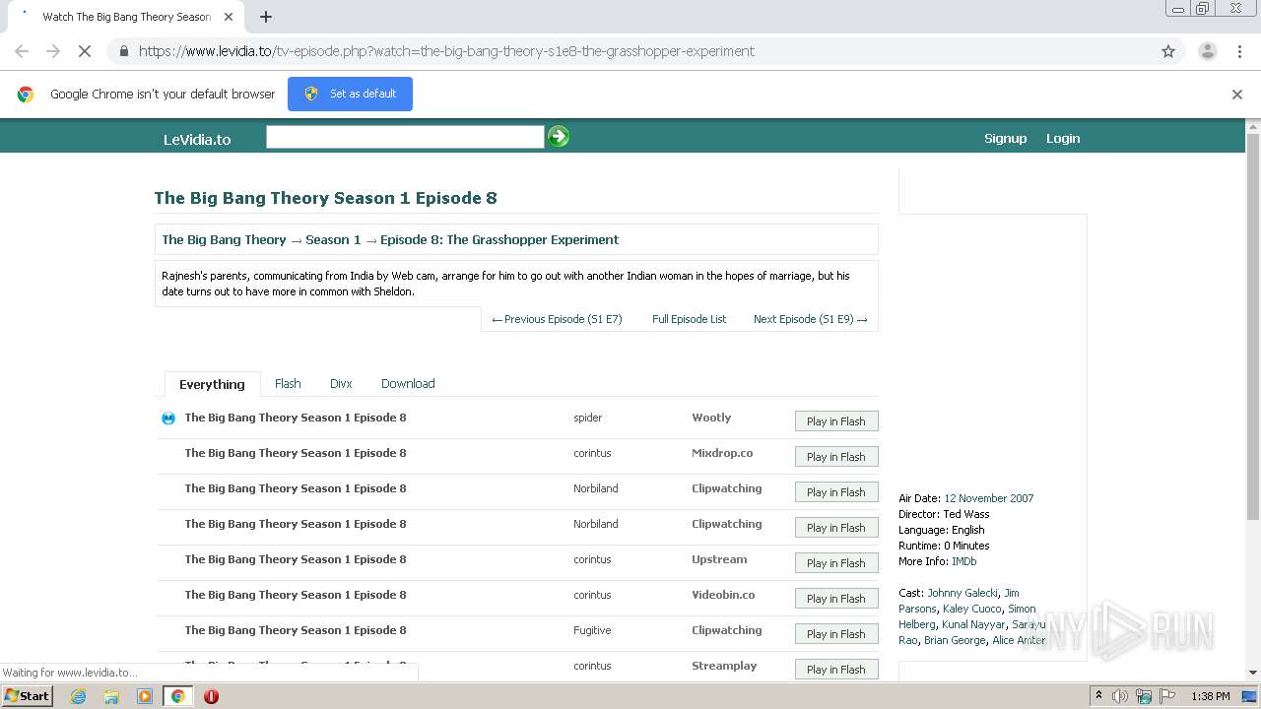Dismiss the default browser notification bar
Screen dimensions: 1261x709
coord(1237,95)
